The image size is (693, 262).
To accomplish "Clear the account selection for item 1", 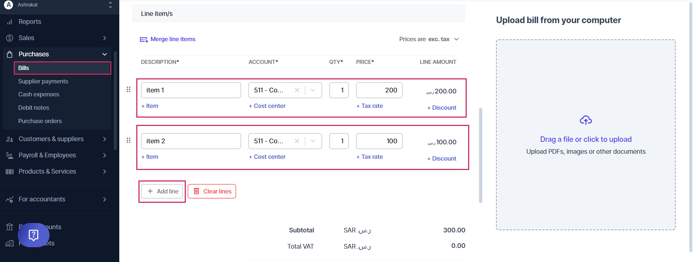I will (297, 90).
